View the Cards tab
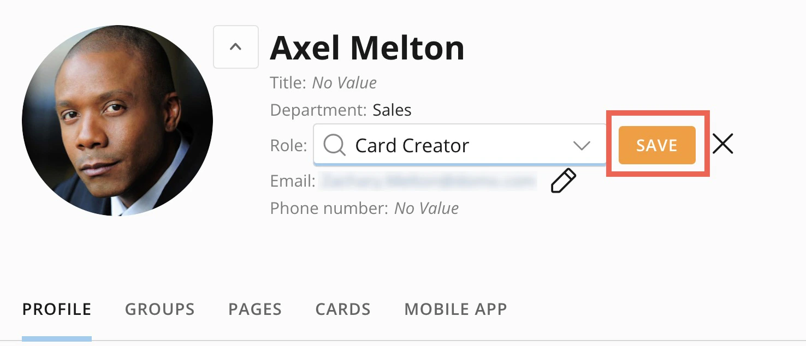The width and height of the screenshot is (806, 346). [x=343, y=309]
